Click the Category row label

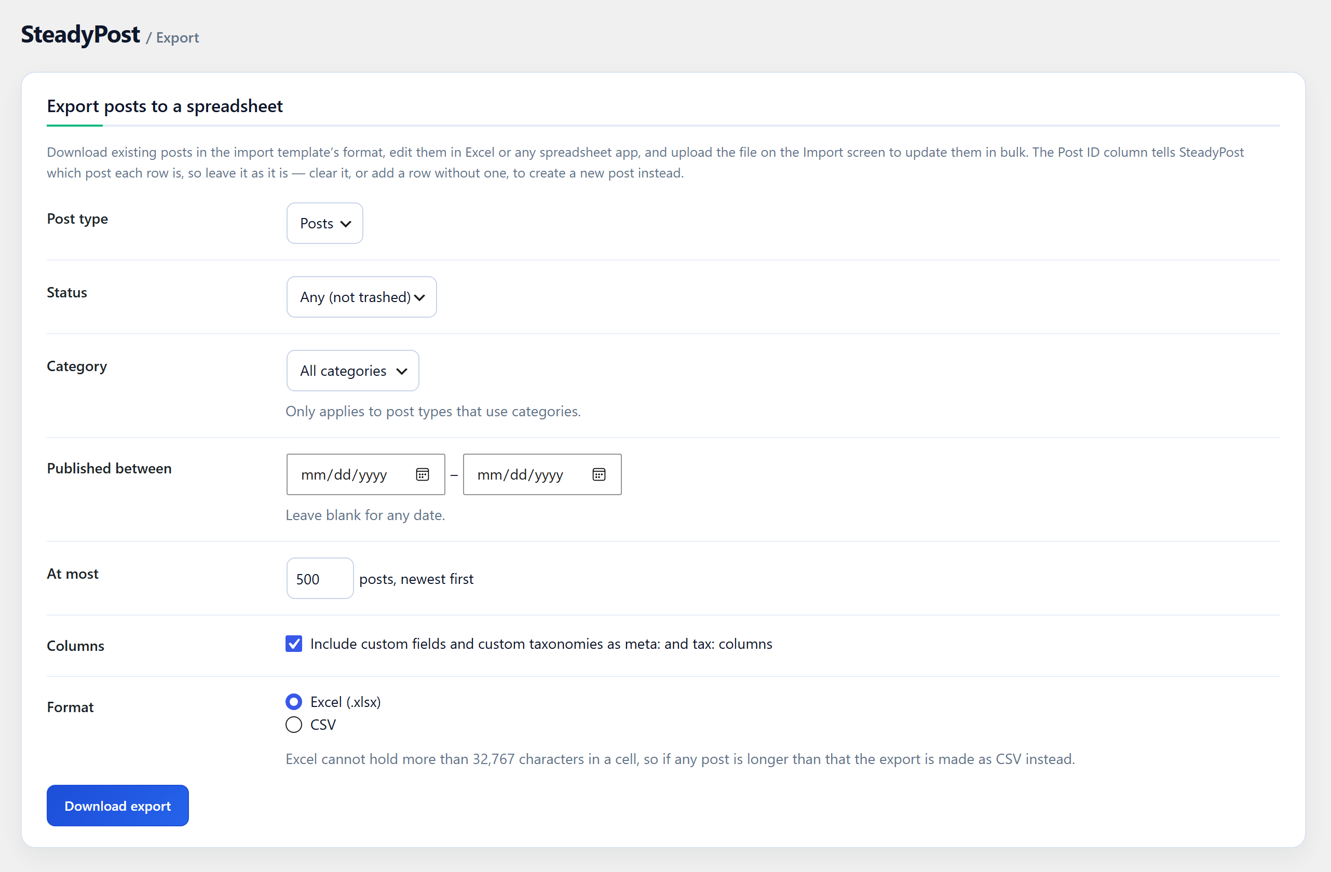77,367
